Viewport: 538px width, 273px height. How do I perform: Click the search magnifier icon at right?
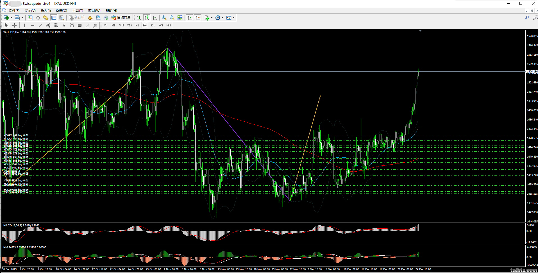[x=527, y=18]
